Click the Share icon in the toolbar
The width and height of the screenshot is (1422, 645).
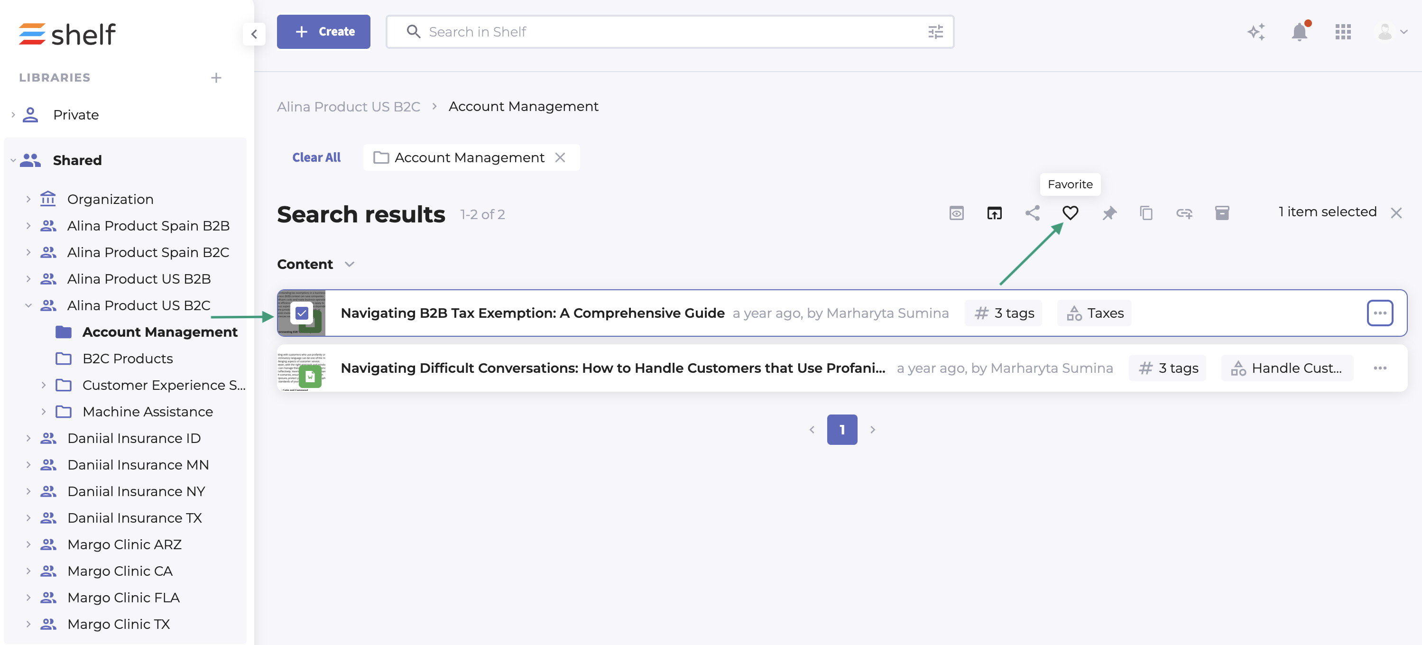[x=1032, y=213]
